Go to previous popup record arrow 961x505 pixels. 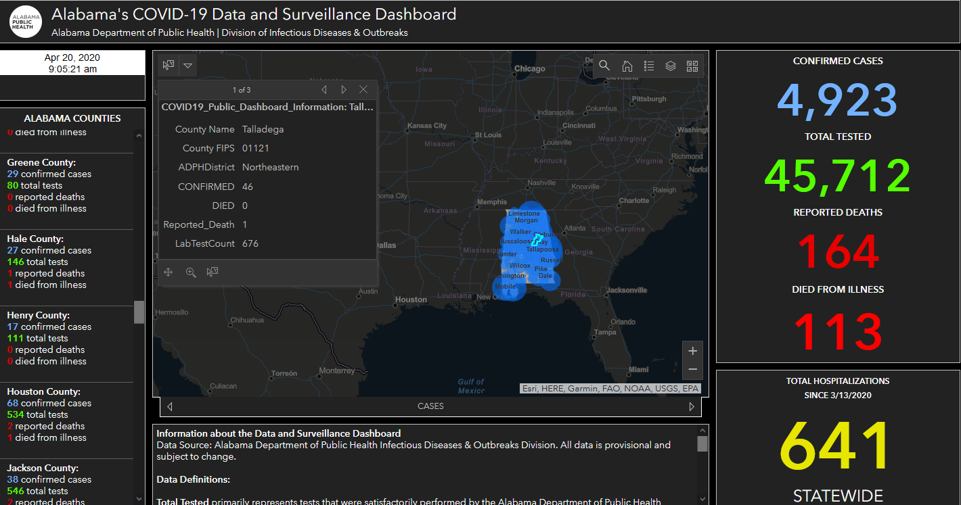[323, 89]
